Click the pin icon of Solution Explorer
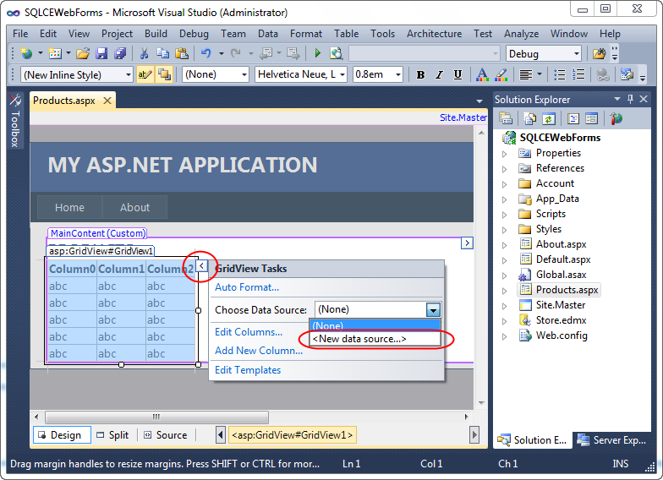 (631, 99)
